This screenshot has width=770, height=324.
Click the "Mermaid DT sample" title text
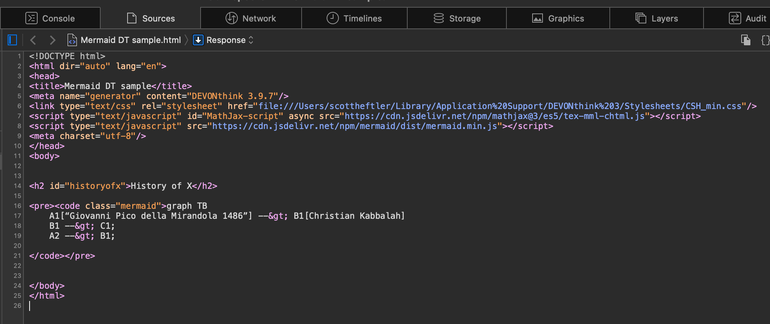pyautogui.click(x=108, y=86)
